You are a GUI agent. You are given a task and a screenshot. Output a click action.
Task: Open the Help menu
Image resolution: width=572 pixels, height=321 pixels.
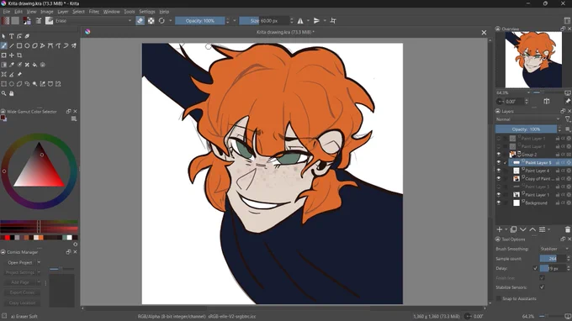pyautogui.click(x=164, y=12)
